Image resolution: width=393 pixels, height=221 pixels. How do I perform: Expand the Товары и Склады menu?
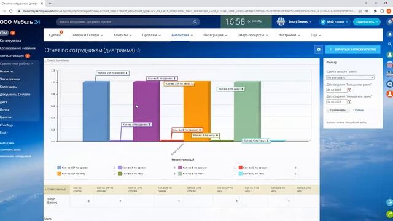click(87, 35)
